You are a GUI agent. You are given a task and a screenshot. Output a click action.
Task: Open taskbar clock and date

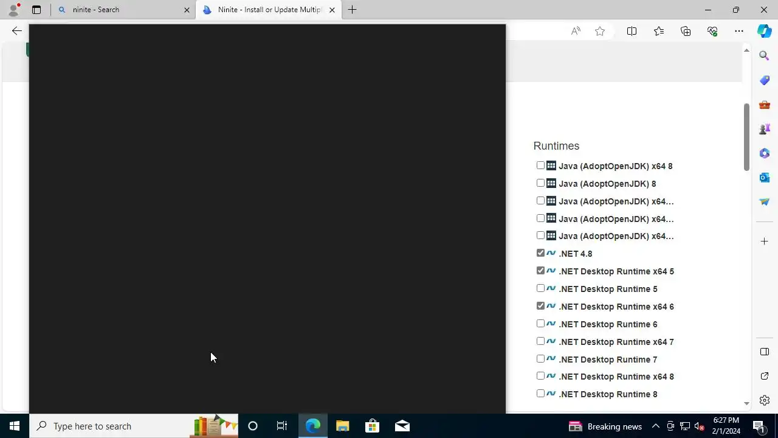click(726, 426)
